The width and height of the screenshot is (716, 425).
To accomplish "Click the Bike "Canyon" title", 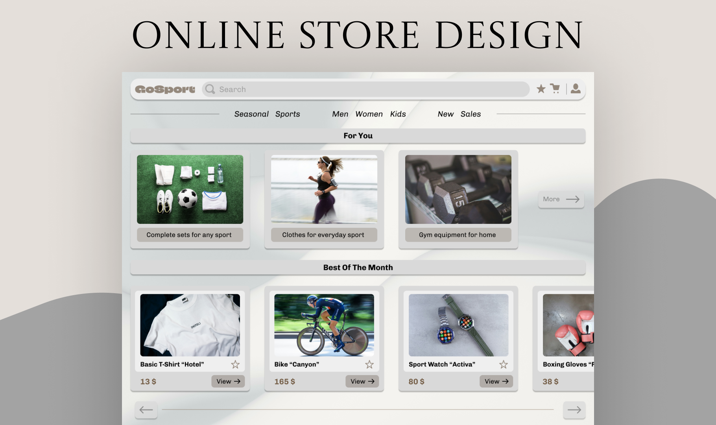I will point(297,364).
